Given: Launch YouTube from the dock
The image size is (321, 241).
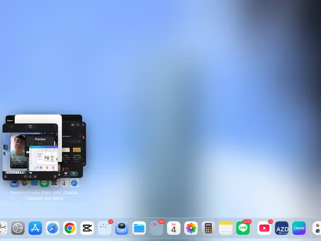Looking at the screenshot, I should (x=264, y=228).
